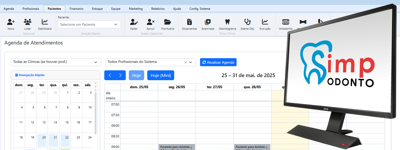The image size is (400, 150).
Task: Switch to the Financeiro tab
Action: click(76, 9)
